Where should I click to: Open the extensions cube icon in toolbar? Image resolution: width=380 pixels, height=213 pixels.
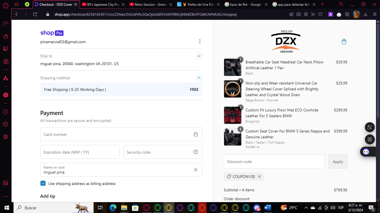347,14
